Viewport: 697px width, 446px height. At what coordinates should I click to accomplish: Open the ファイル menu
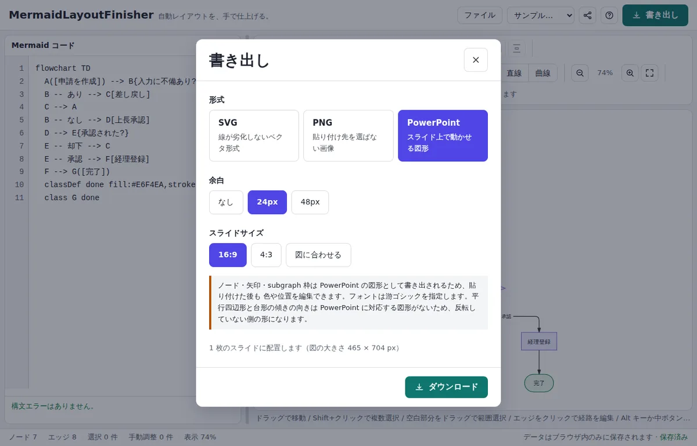(480, 15)
